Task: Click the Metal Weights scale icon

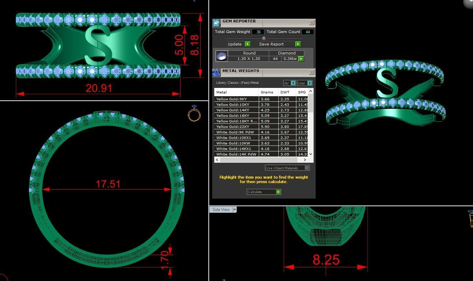Action: (216, 72)
